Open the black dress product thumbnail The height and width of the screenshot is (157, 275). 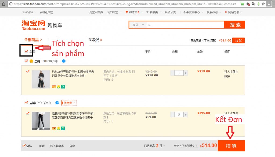(x=41, y=79)
